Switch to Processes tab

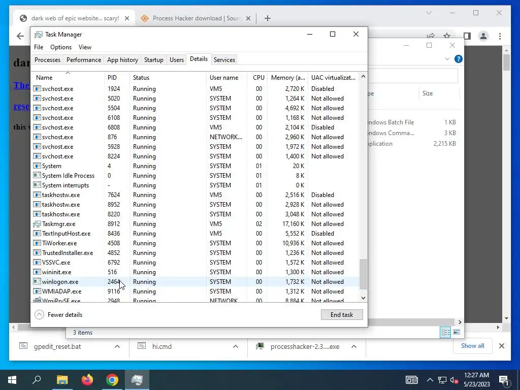tap(47, 60)
